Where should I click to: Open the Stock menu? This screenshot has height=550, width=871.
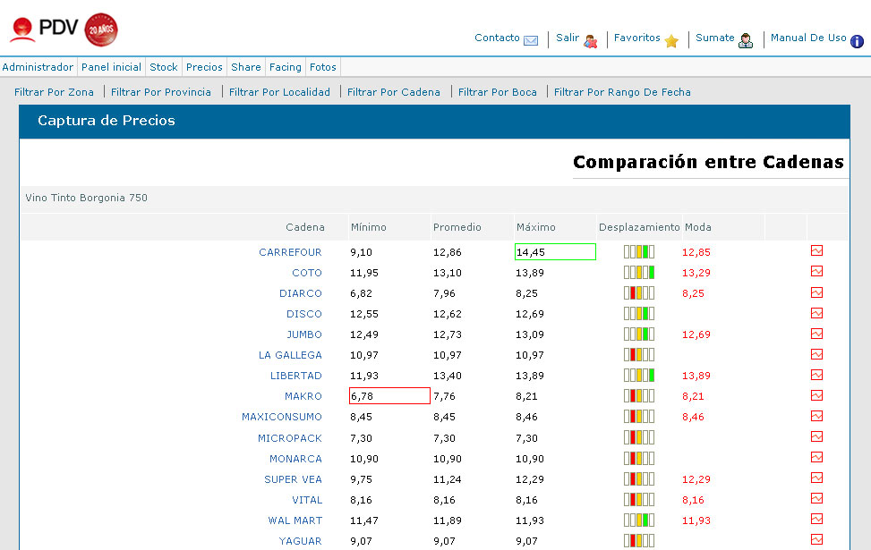click(163, 67)
